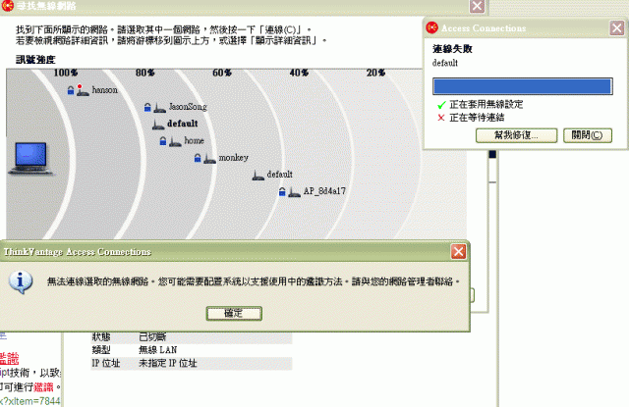Click the 未指定 IP 位址 value

pyautogui.click(x=168, y=364)
